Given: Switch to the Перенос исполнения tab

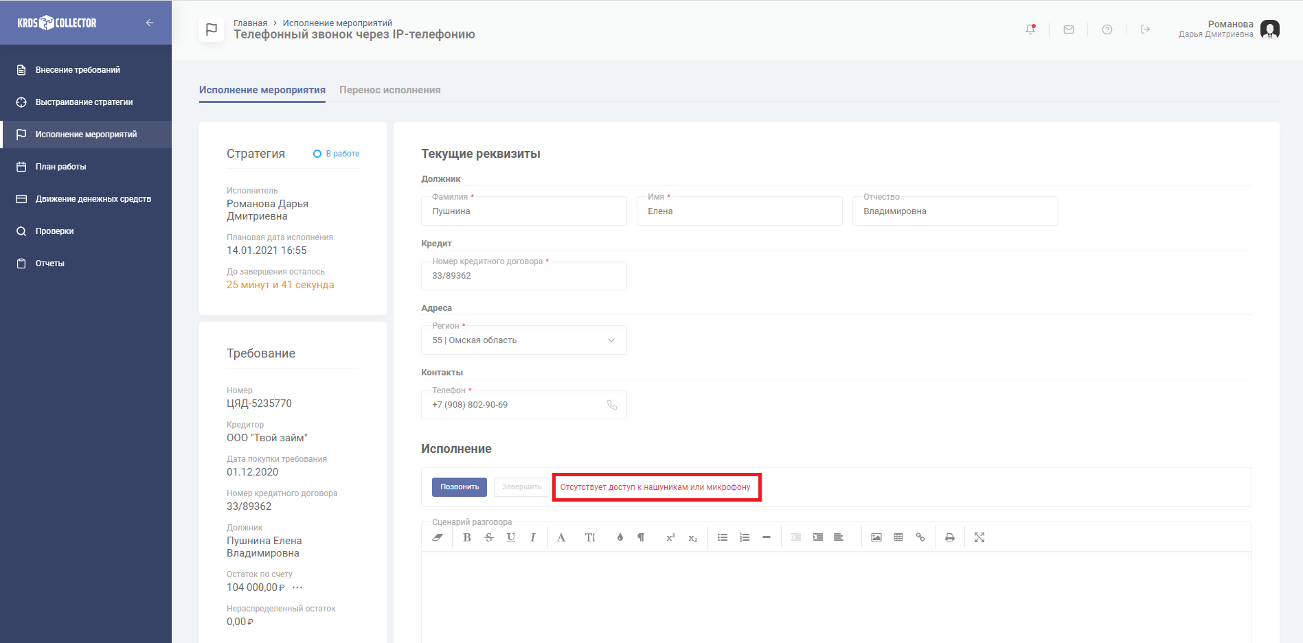Looking at the screenshot, I should pos(389,90).
